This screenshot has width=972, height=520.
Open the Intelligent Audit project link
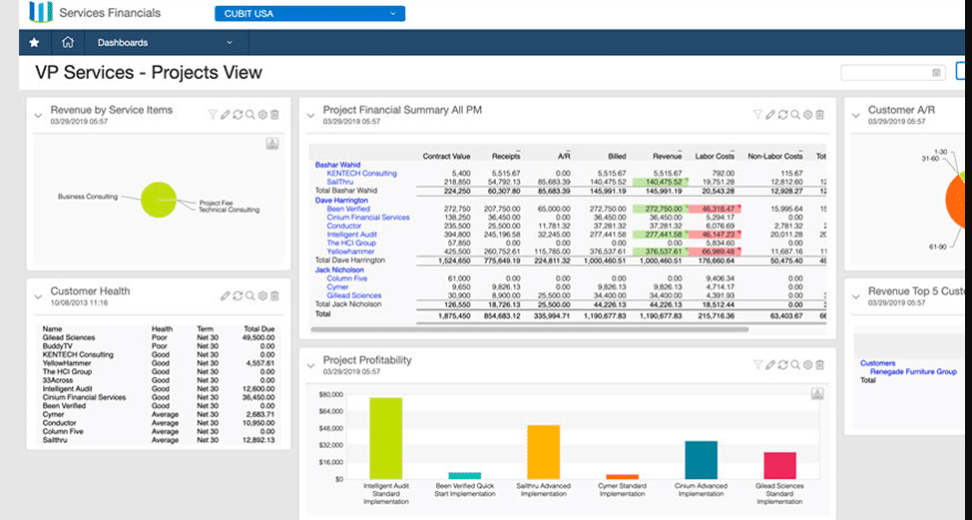pyautogui.click(x=351, y=235)
